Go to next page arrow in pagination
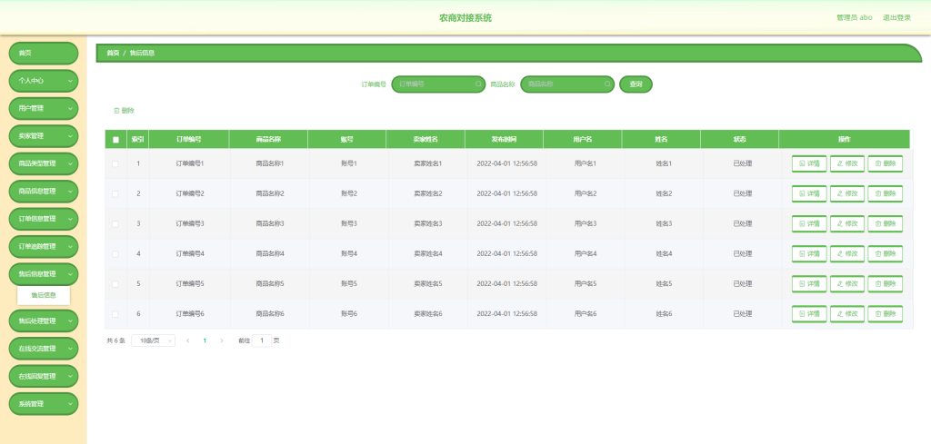 (x=222, y=340)
